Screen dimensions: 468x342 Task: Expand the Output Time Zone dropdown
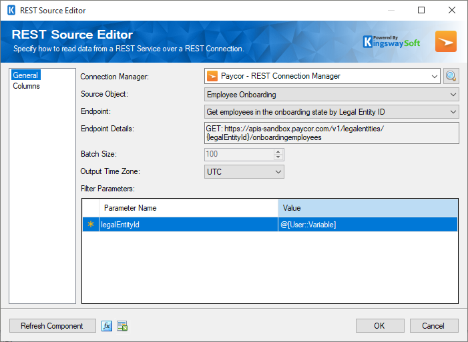pos(278,172)
